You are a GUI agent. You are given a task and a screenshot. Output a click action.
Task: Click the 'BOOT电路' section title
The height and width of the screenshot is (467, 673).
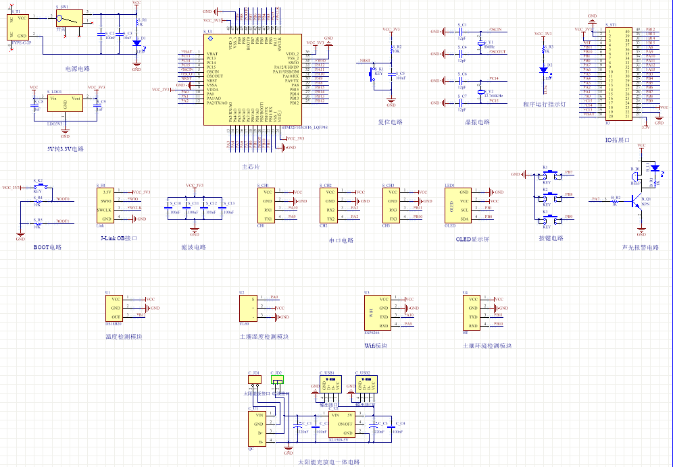48,248
